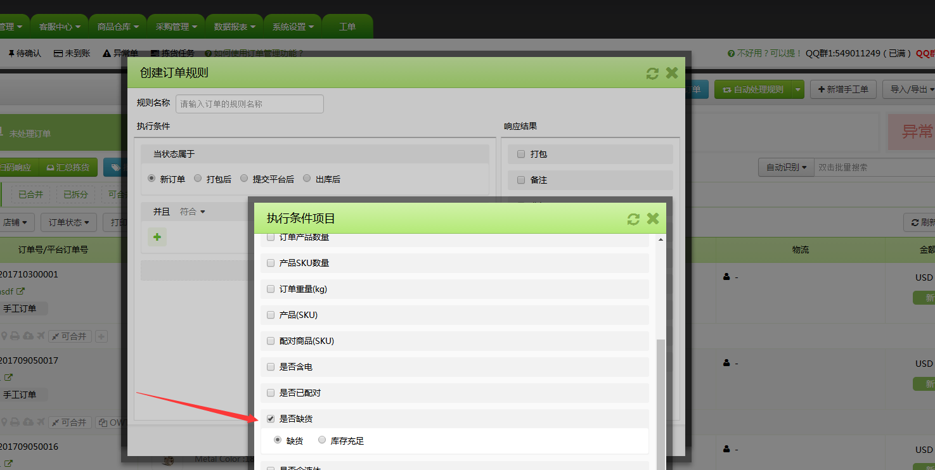The image size is (935, 470).
Task: Open the 客服中心 menu
Action: point(59,27)
